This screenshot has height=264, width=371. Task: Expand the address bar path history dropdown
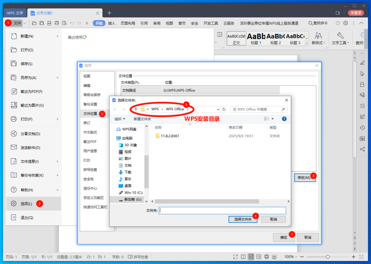[x=218, y=109]
